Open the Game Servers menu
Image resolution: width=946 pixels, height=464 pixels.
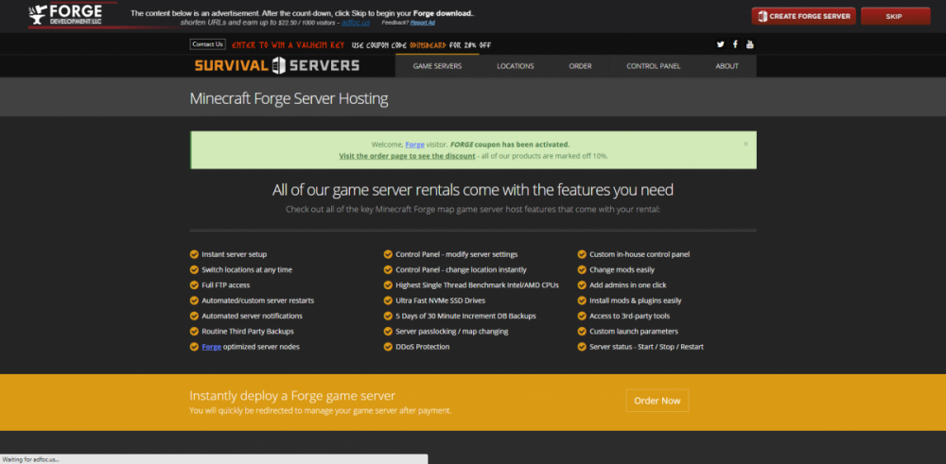[437, 66]
